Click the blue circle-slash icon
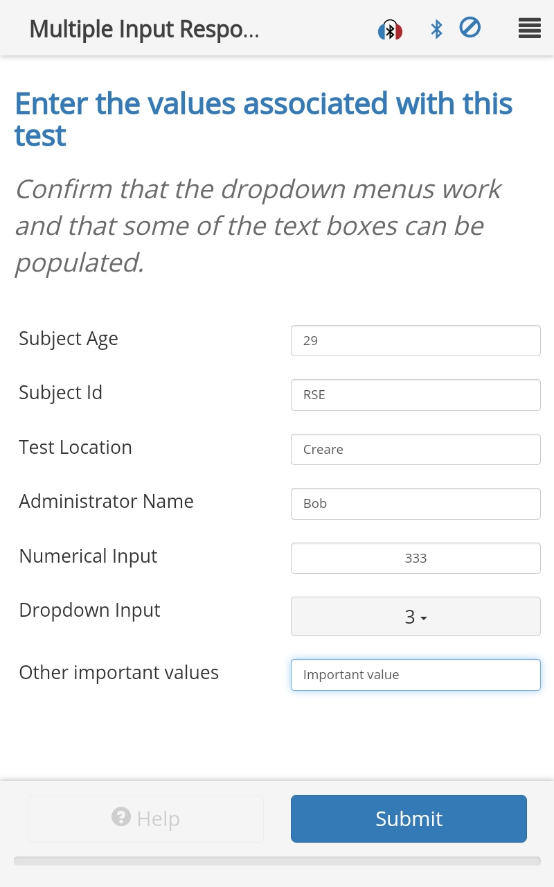This screenshot has width=554, height=887. tap(470, 28)
